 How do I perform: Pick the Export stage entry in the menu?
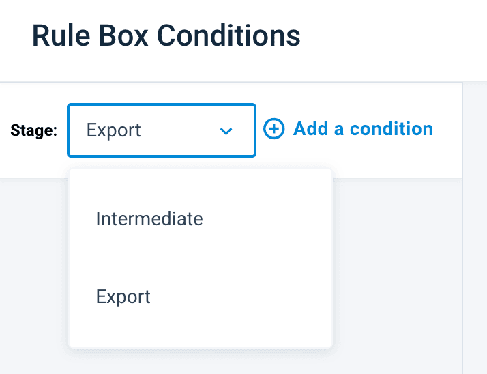pos(123,297)
